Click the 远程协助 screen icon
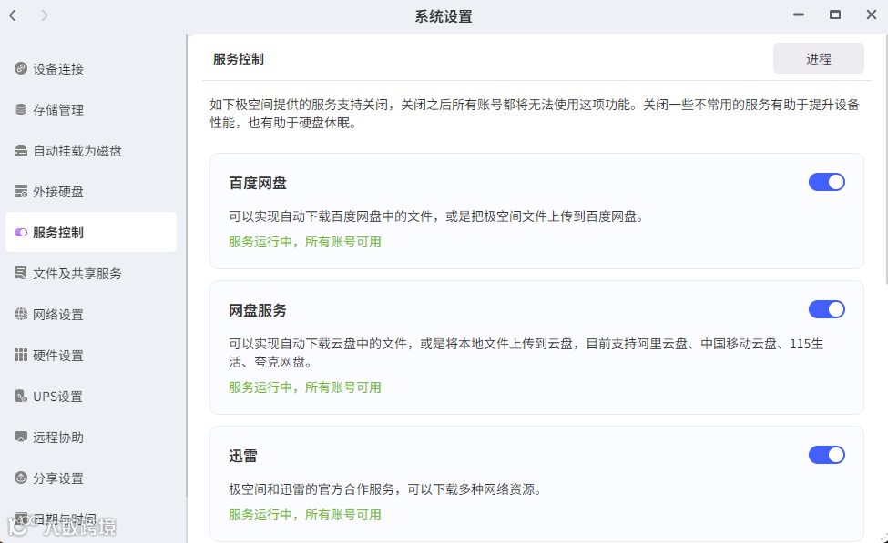Image resolution: width=888 pixels, height=543 pixels. pyautogui.click(x=21, y=437)
